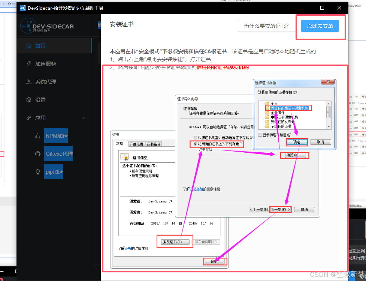This screenshot has height=281, width=366.
Task: Click the blue 点此去安装 button
Action: point(320,26)
